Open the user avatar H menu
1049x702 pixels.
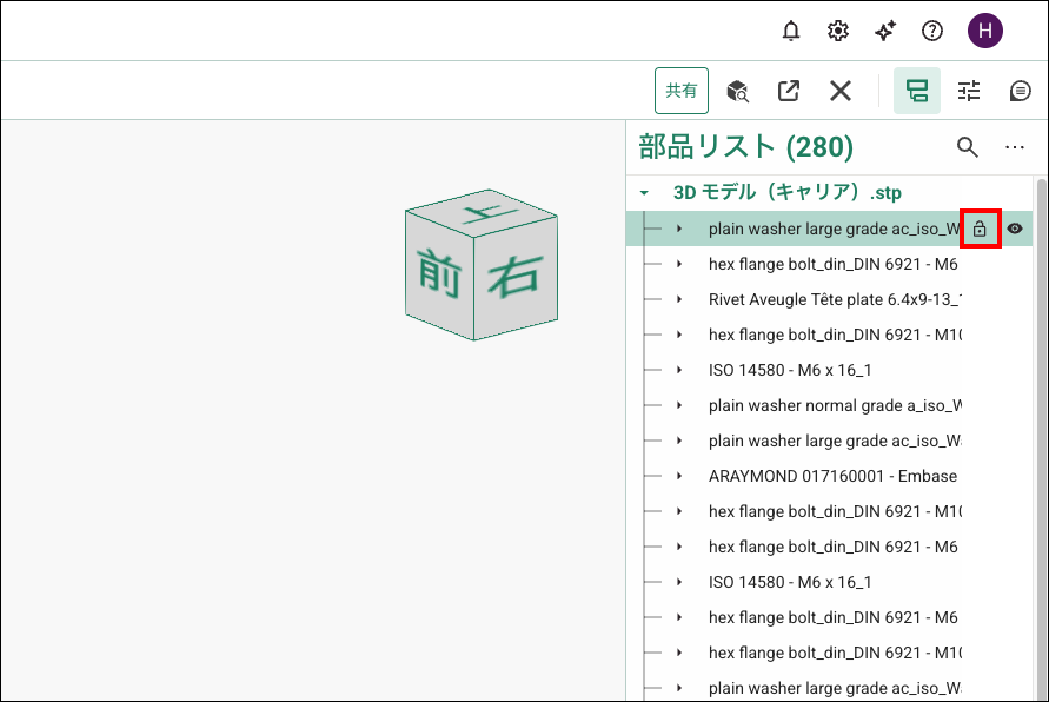coord(985,31)
